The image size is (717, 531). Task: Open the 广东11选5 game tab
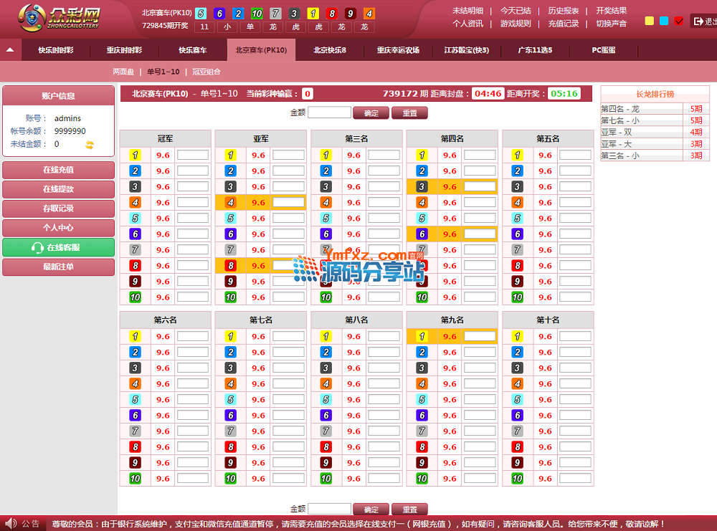click(x=535, y=50)
